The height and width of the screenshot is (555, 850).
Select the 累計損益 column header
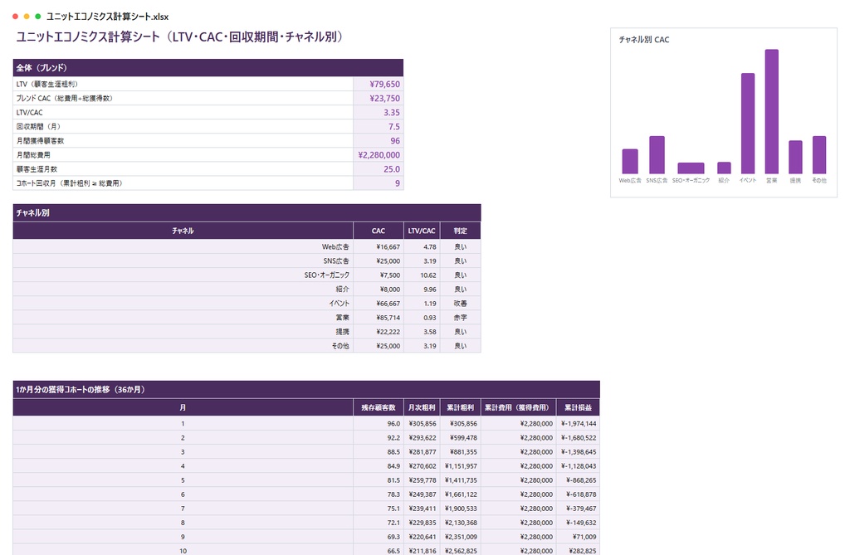point(579,407)
